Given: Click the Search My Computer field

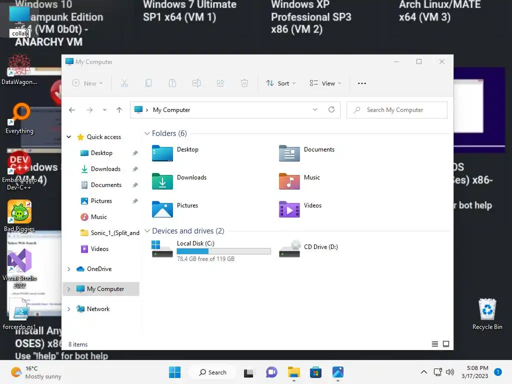Looking at the screenshot, I should [396, 109].
